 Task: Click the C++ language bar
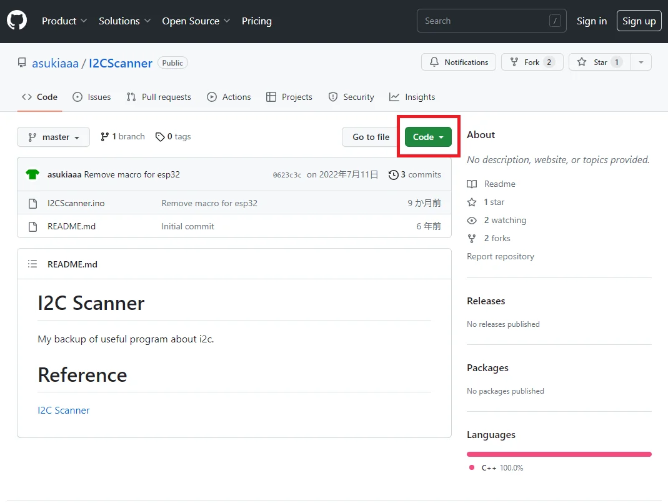[x=559, y=454]
